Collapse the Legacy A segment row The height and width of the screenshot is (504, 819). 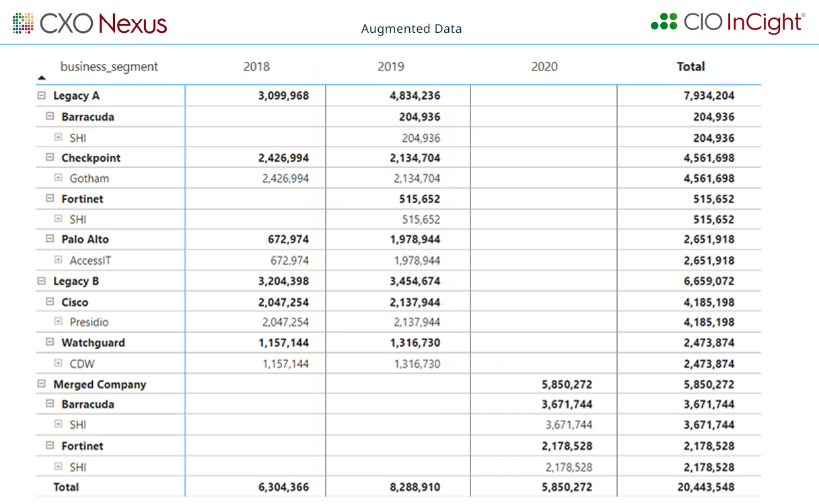pyautogui.click(x=42, y=96)
